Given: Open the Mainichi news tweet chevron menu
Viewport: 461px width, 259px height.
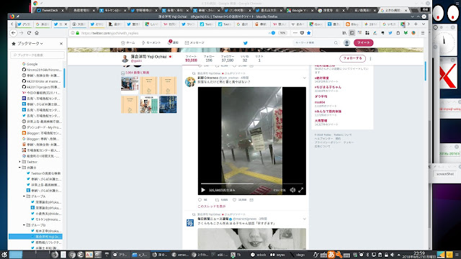Looking at the screenshot, I should coord(304,219).
